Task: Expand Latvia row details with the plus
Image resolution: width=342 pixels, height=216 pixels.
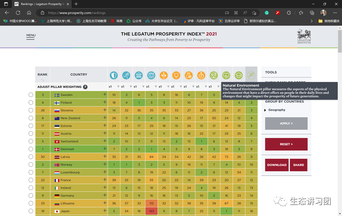Action: [105, 156]
